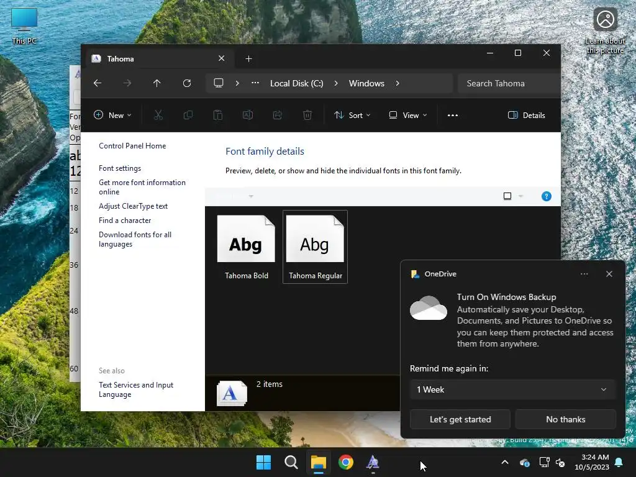Open the See more ellipsis in toolbar

coord(453,115)
